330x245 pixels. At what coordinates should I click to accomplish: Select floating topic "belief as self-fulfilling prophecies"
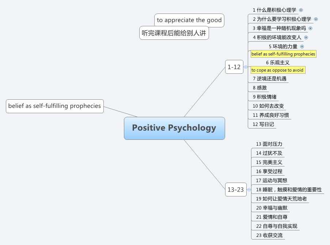click(54, 106)
